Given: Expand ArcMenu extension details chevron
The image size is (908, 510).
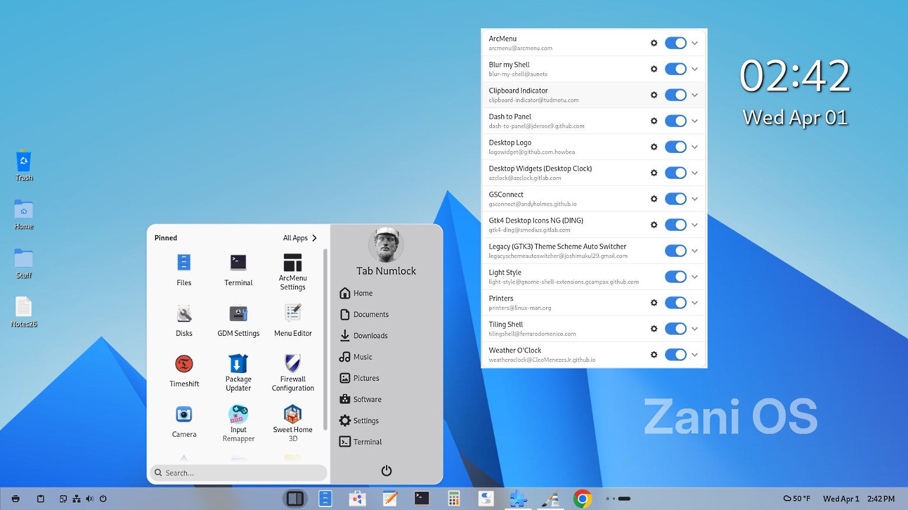Looking at the screenshot, I should pos(695,43).
